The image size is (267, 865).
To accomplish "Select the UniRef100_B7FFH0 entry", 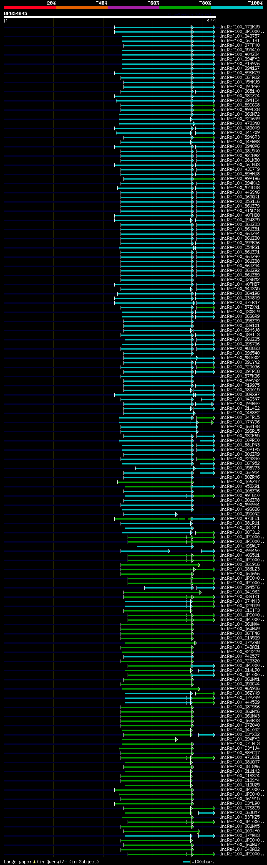I will click(x=239, y=45).
